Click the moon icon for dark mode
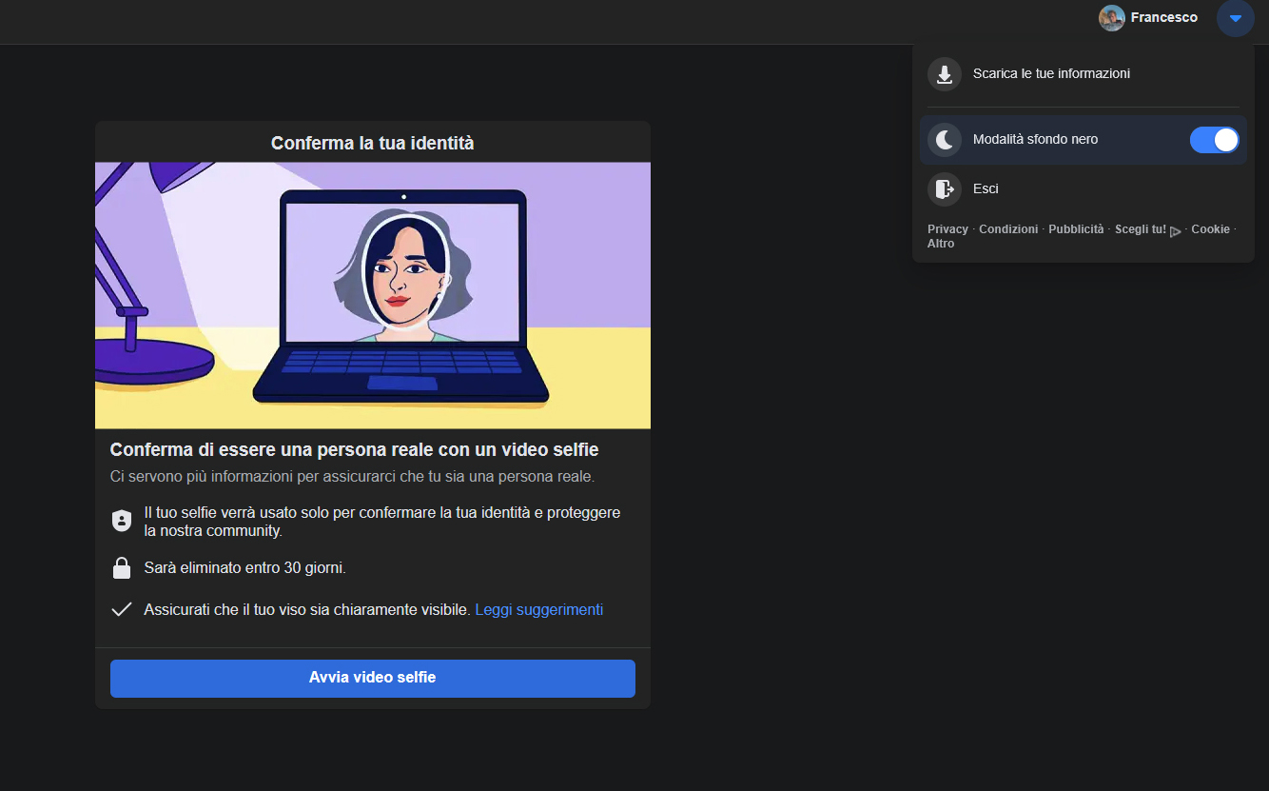Screen dimensions: 1269x791 [944, 140]
